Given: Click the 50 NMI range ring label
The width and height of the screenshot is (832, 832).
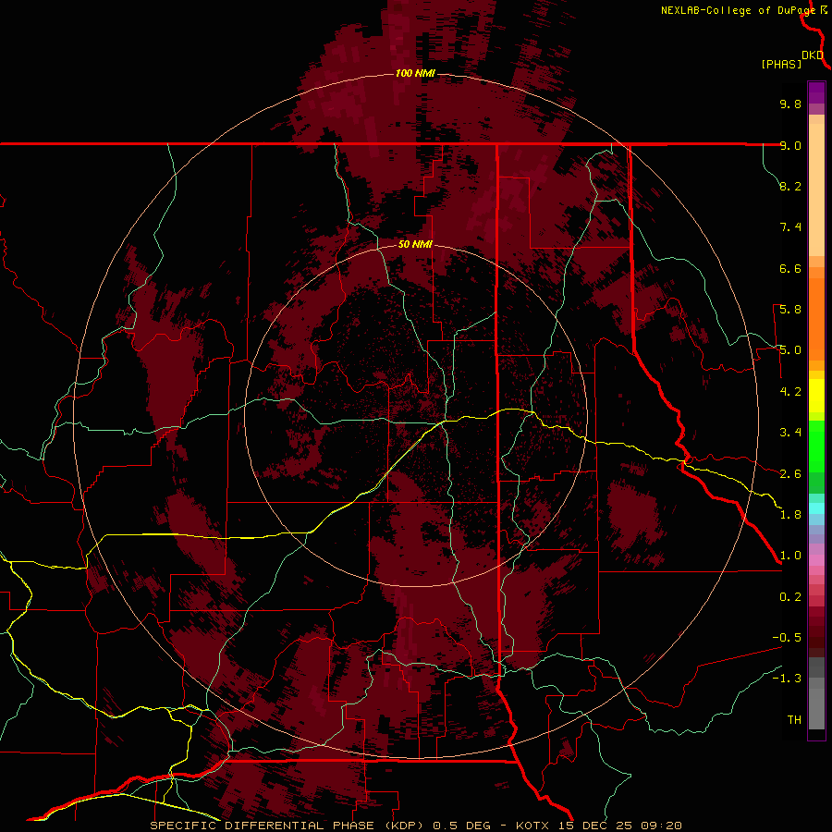Looking at the screenshot, I should coord(415,244).
